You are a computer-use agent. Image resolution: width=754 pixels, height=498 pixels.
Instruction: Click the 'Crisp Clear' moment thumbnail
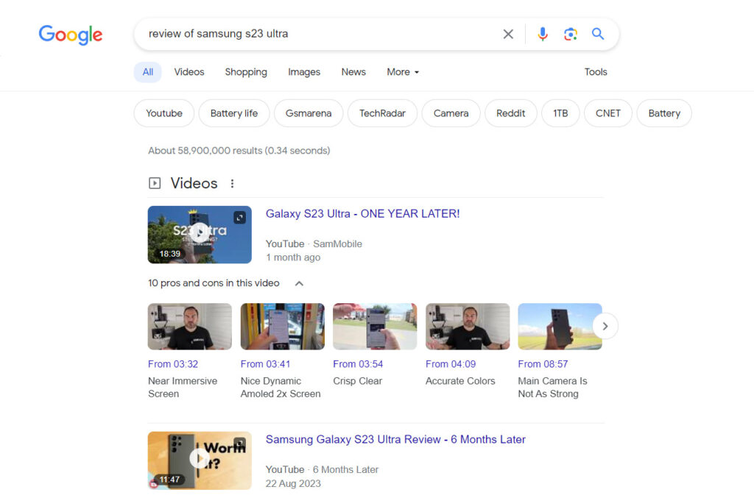pos(375,326)
